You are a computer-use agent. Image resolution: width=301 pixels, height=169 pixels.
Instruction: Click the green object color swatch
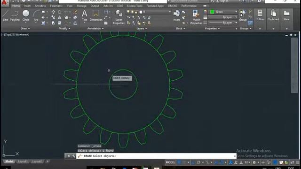point(212,12)
